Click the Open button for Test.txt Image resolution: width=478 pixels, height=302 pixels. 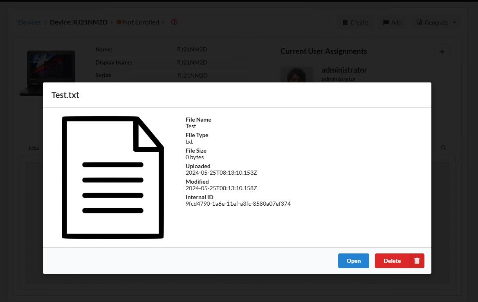coord(353,261)
